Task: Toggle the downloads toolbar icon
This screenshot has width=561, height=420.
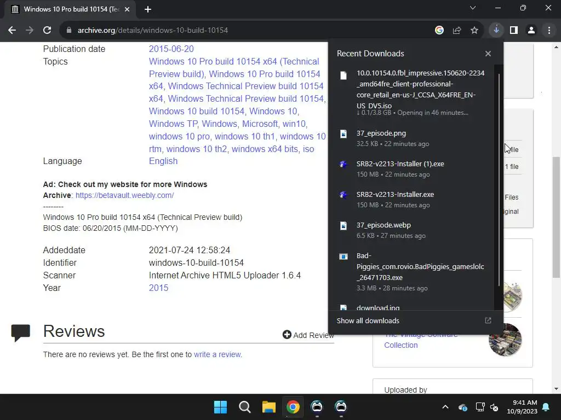Action: (496, 31)
